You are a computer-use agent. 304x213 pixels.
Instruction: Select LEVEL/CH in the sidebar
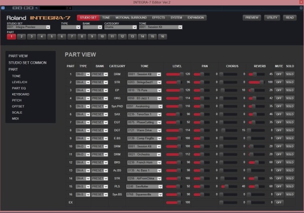click(x=19, y=82)
